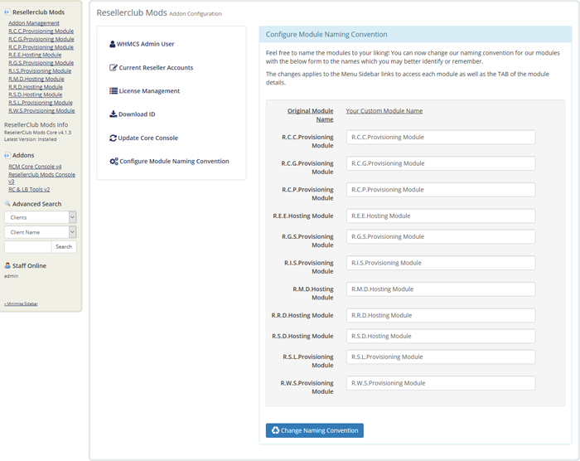Click the Staff Online user icon
Image resolution: width=580 pixels, height=461 pixels.
7,265
